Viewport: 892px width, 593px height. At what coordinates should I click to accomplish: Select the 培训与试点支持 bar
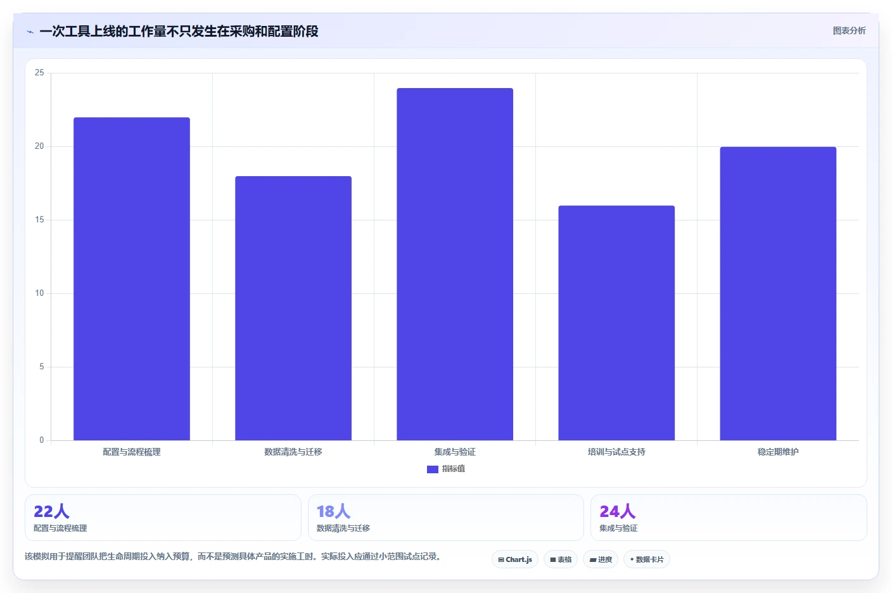616,323
